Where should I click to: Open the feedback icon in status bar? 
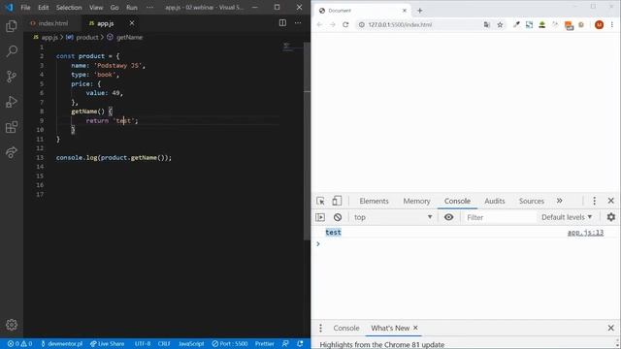coord(285,343)
